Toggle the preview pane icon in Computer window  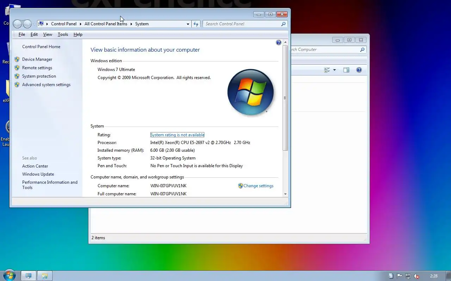tap(346, 70)
